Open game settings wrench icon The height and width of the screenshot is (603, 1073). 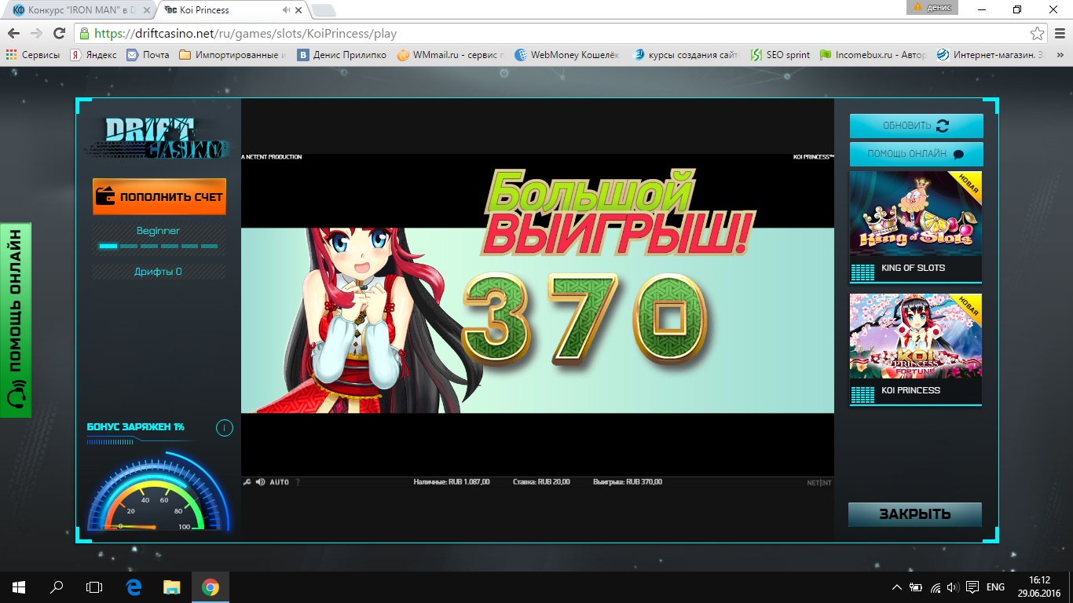[x=247, y=482]
